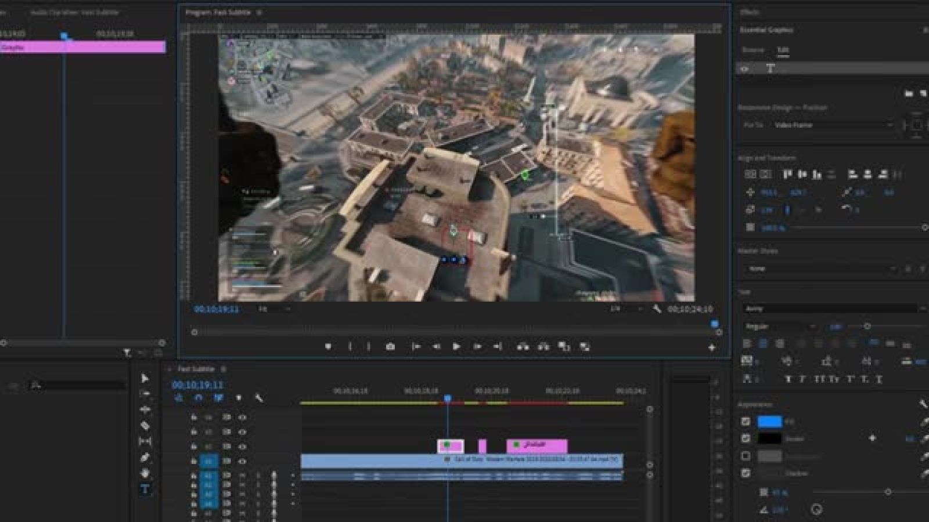Open Pin To Video Frame dropdown

pyautogui.click(x=833, y=125)
